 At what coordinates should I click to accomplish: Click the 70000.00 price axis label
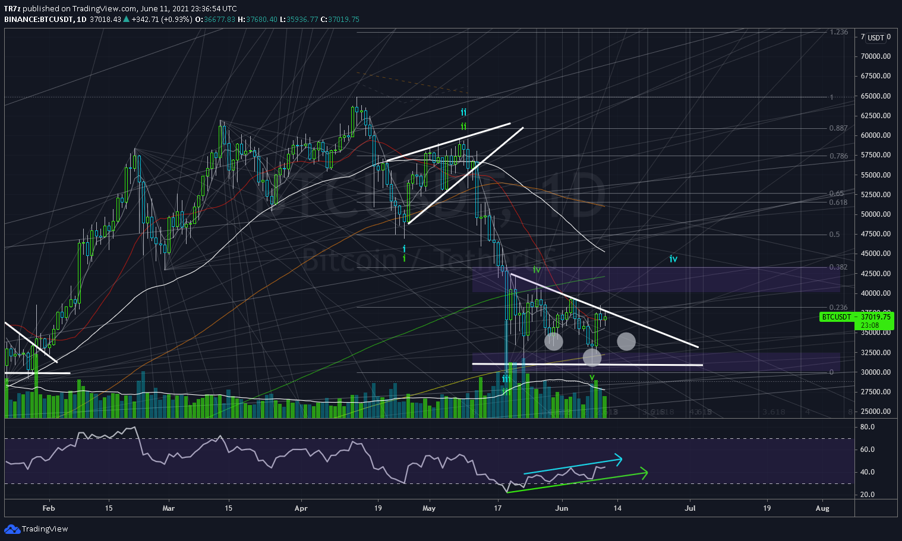(875, 56)
